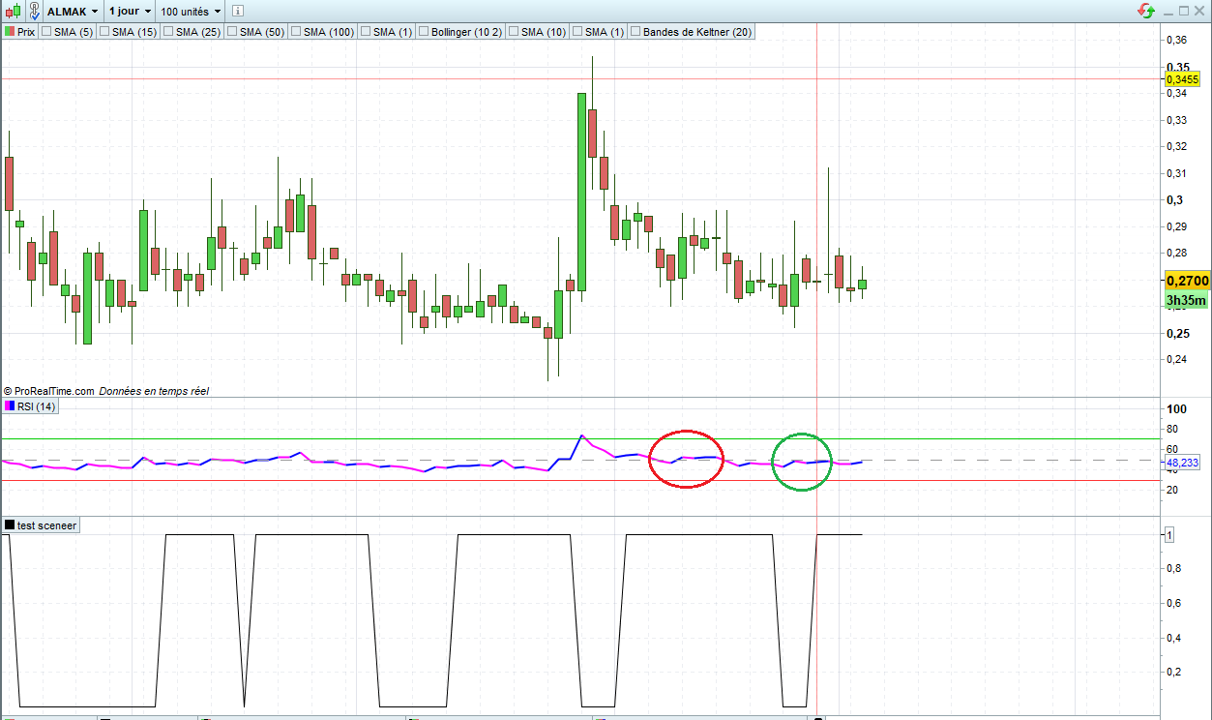This screenshot has height=720, width=1212.
Task: Click the RSI axis value 20
Action: [x=1172, y=490]
